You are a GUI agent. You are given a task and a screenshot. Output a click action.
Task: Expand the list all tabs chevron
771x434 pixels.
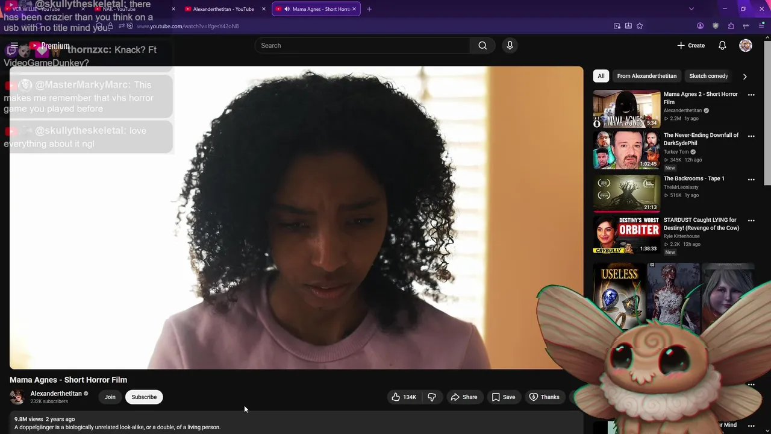[x=691, y=9]
